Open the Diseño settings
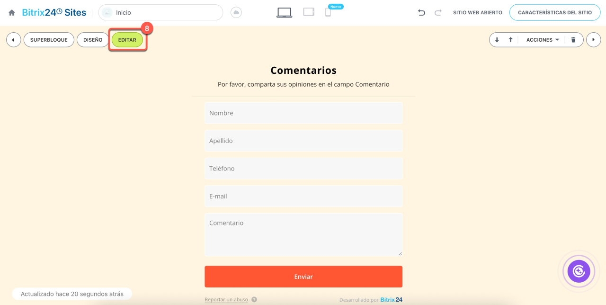This screenshot has height=305, width=606. pyautogui.click(x=93, y=40)
